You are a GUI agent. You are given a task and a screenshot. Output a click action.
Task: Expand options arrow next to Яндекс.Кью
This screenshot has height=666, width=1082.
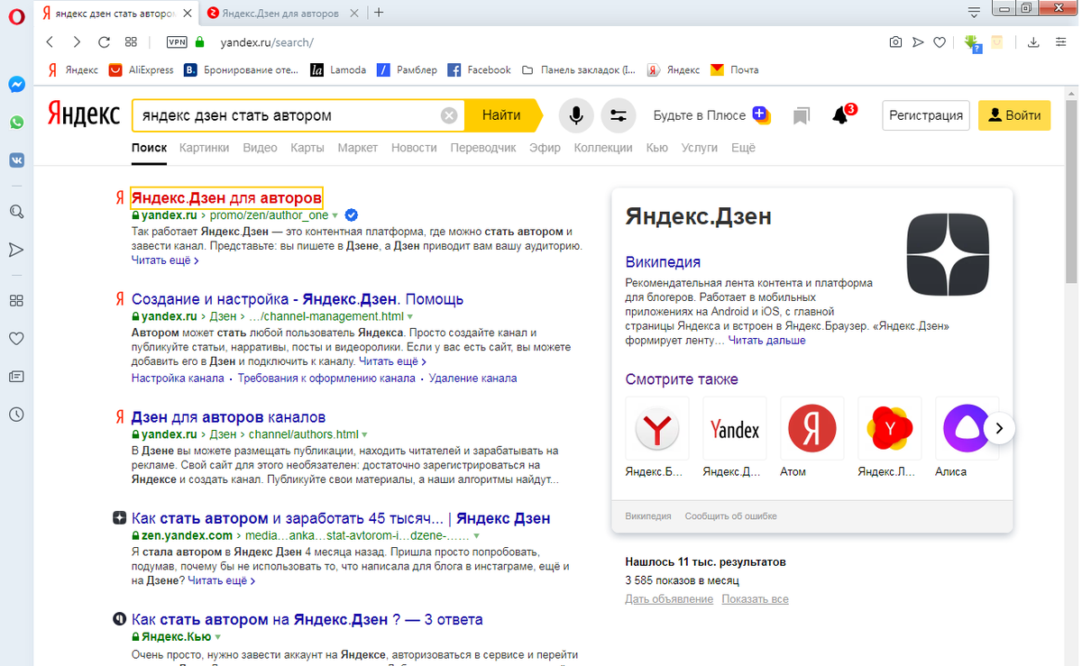tap(217, 637)
